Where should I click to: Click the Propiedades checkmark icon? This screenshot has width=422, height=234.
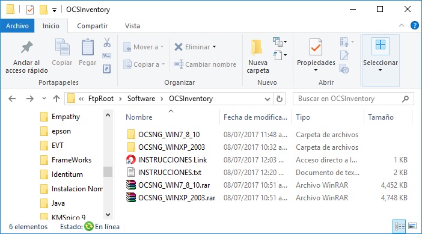click(316, 47)
